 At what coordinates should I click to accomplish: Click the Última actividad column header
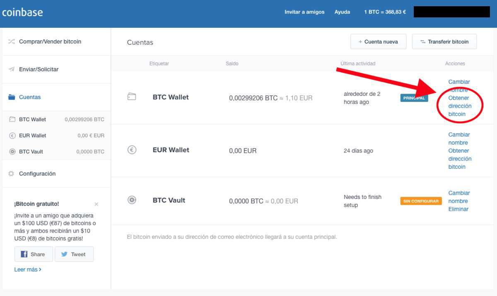coord(358,63)
